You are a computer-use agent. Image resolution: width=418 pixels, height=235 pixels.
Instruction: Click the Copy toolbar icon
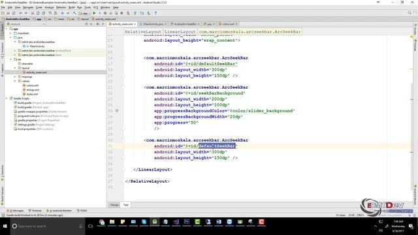pyautogui.click(x=38, y=13)
